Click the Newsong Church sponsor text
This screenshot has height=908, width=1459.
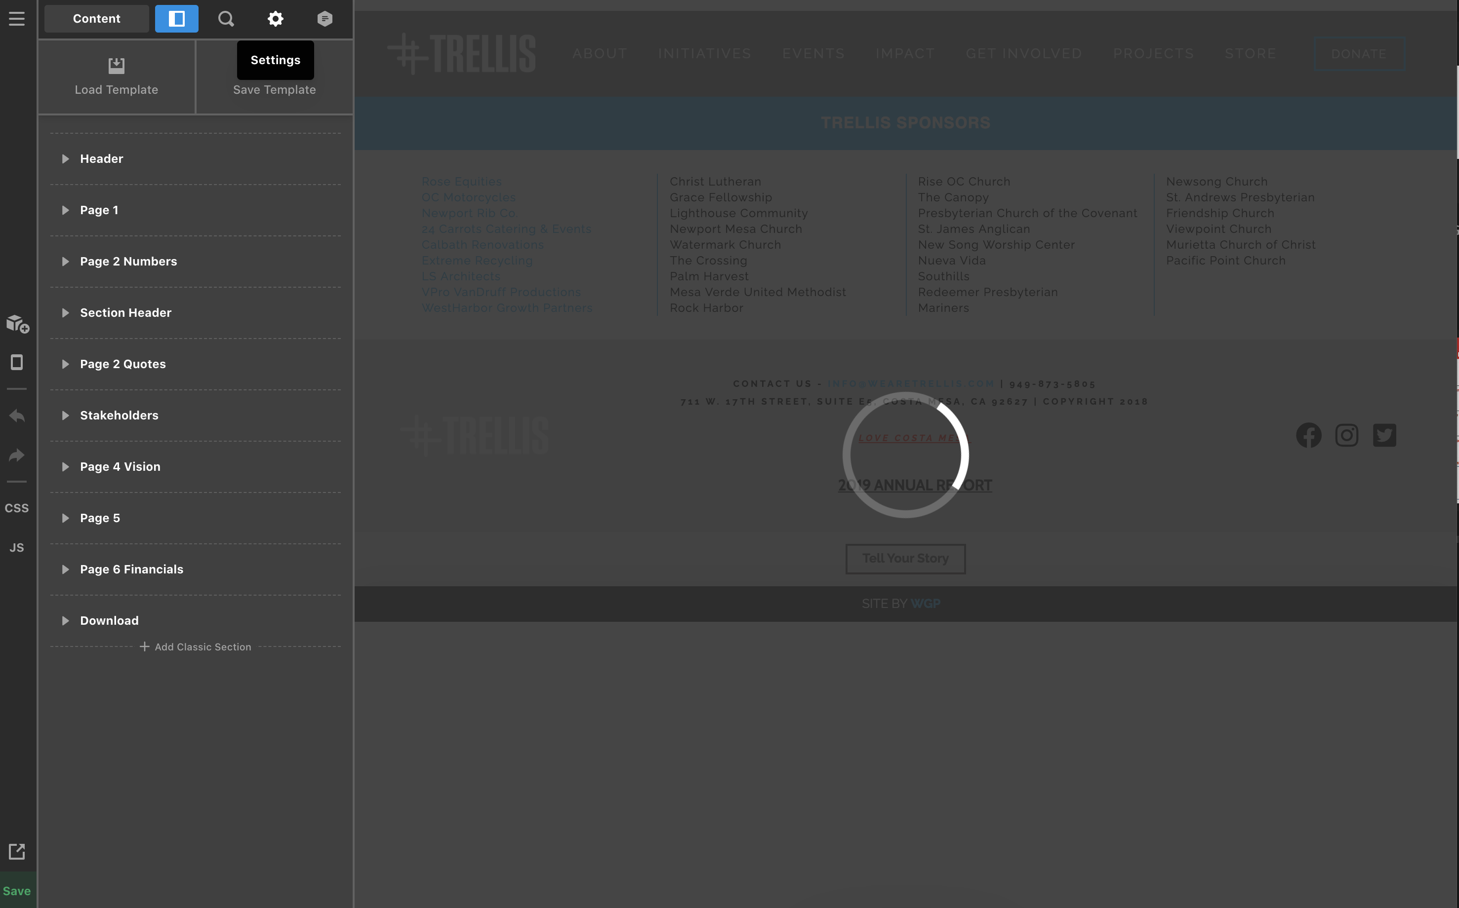pos(1217,182)
